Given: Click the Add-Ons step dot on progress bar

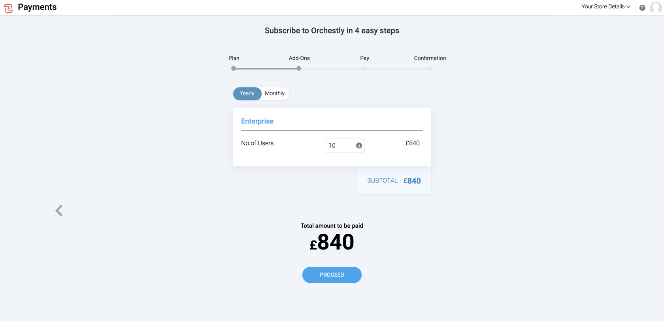Looking at the screenshot, I should click(299, 68).
